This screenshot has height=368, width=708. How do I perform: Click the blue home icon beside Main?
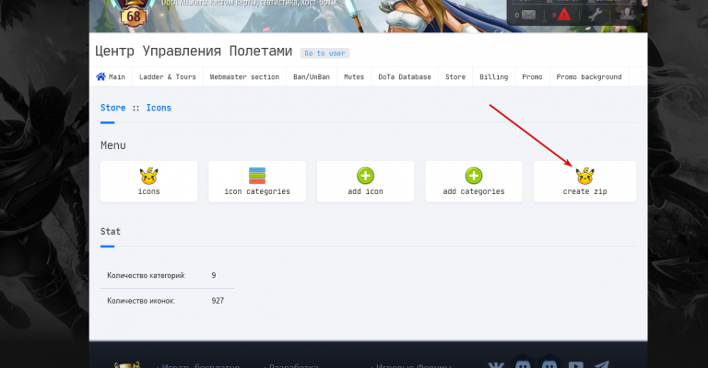tap(100, 76)
